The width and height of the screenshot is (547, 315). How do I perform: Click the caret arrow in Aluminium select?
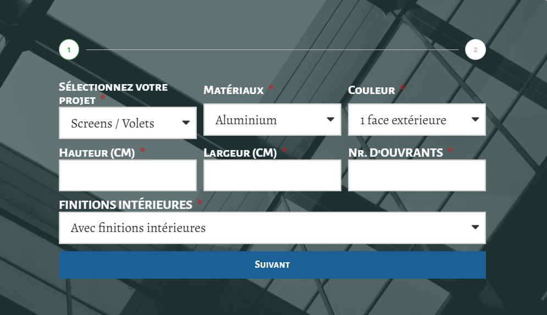coord(330,119)
